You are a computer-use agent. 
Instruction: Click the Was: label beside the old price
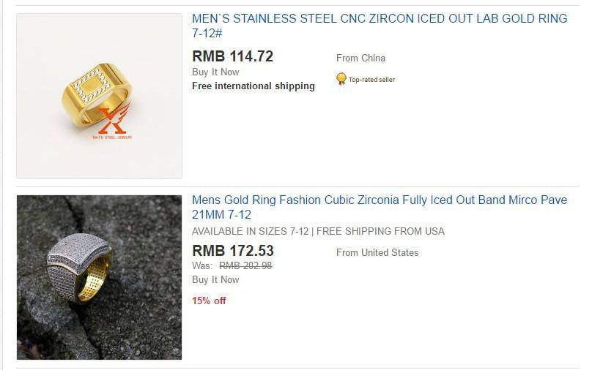[x=202, y=266]
